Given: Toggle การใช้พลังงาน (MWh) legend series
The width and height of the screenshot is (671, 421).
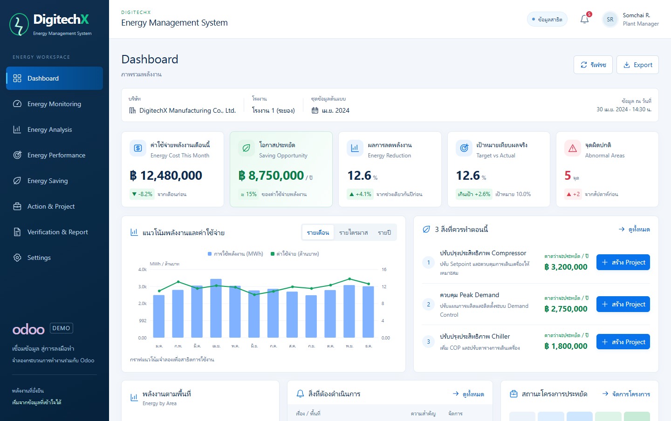Looking at the screenshot, I should [x=235, y=254].
